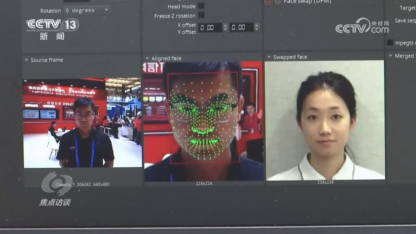Collapse the Merged frame panel

point(391,55)
